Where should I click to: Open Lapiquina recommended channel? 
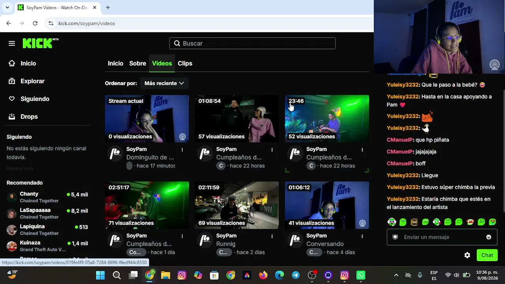click(x=47, y=230)
